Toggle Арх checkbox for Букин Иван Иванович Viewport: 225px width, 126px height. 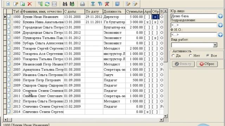click(147, 17)
